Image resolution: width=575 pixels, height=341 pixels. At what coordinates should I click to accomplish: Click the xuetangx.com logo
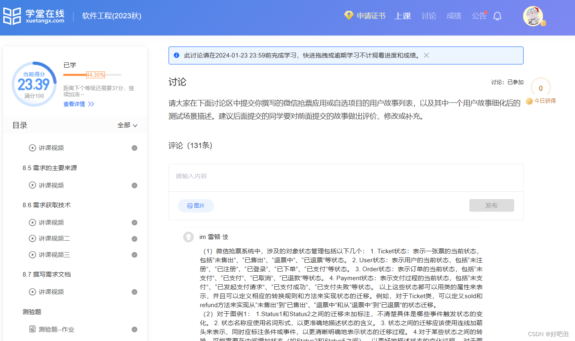coord(34,16)
